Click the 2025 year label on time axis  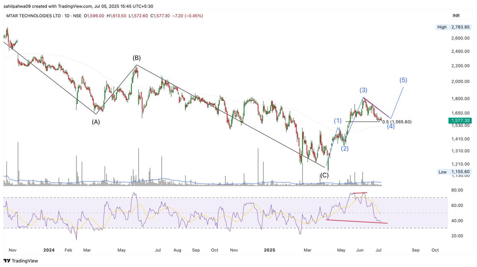pyautogui.click(x=270, y=250)
